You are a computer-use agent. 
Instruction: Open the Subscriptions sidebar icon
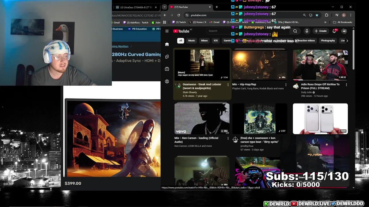click(x=167, y=69)
